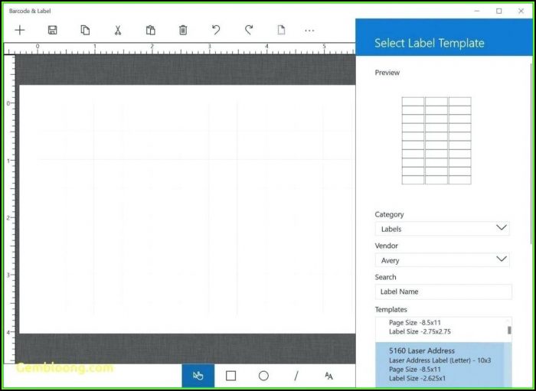Activate the text tool
536x391 pixels.
click(x=328, y=376)
